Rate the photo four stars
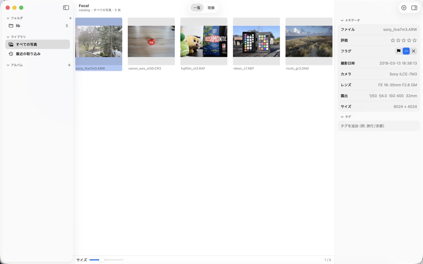This screenshot has width=423, height=264. (x=409, y=40)
